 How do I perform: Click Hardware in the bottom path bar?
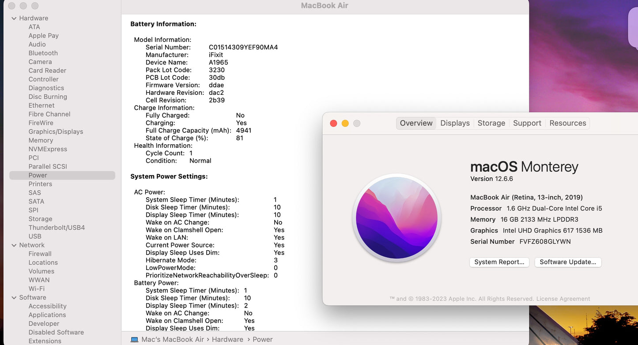pos(227,339)
